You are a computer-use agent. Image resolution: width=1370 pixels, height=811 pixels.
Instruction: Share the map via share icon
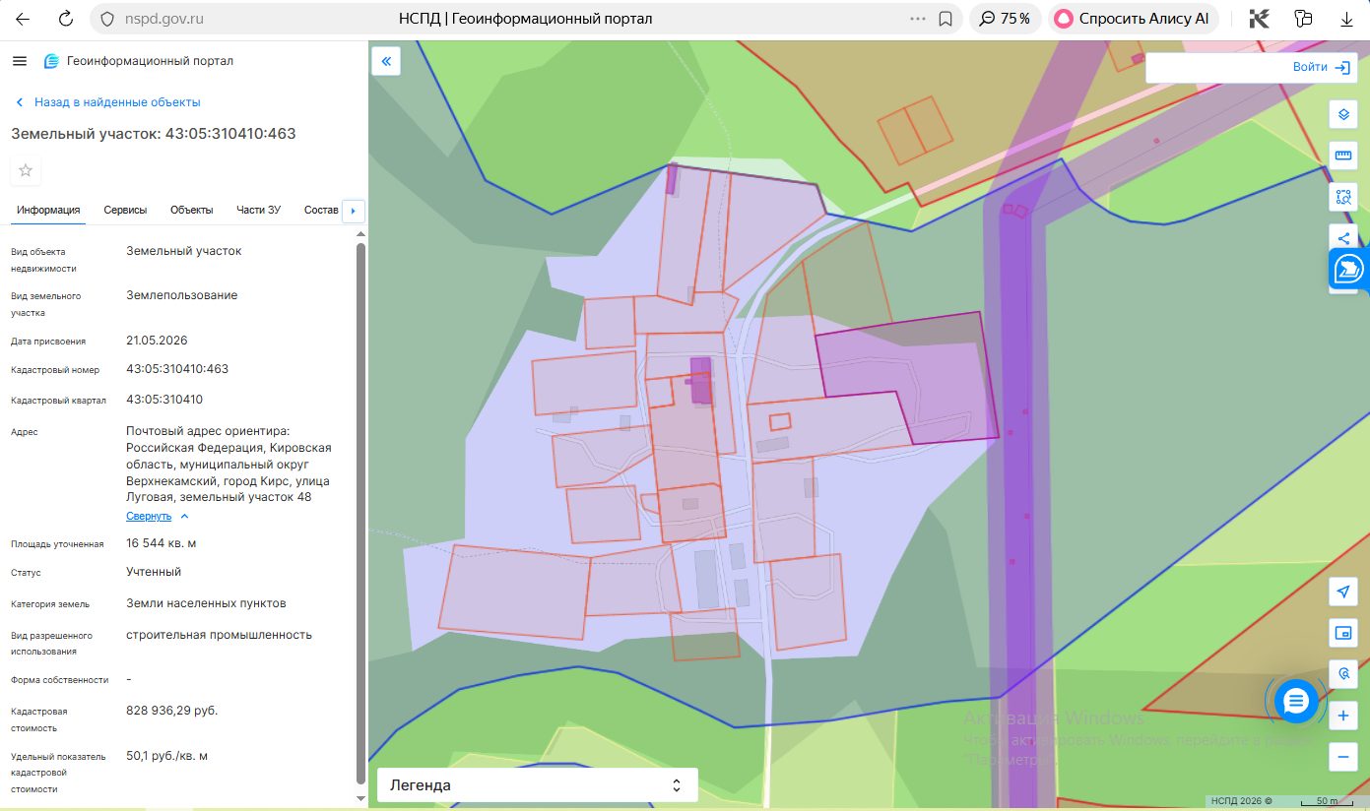click(x=1342, y=237)
